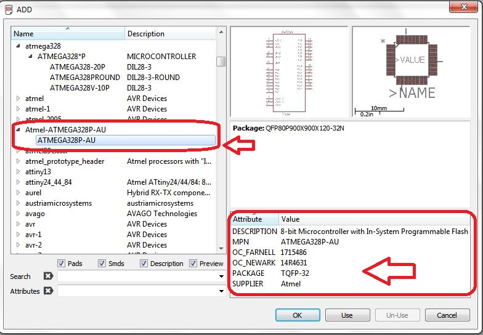Collapse the atmega328 library
Viewport: 483px width, 335px height.
pos(18,46)
